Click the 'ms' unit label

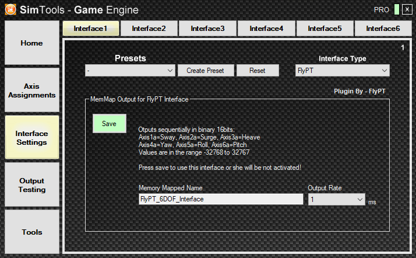pos(372,202)
